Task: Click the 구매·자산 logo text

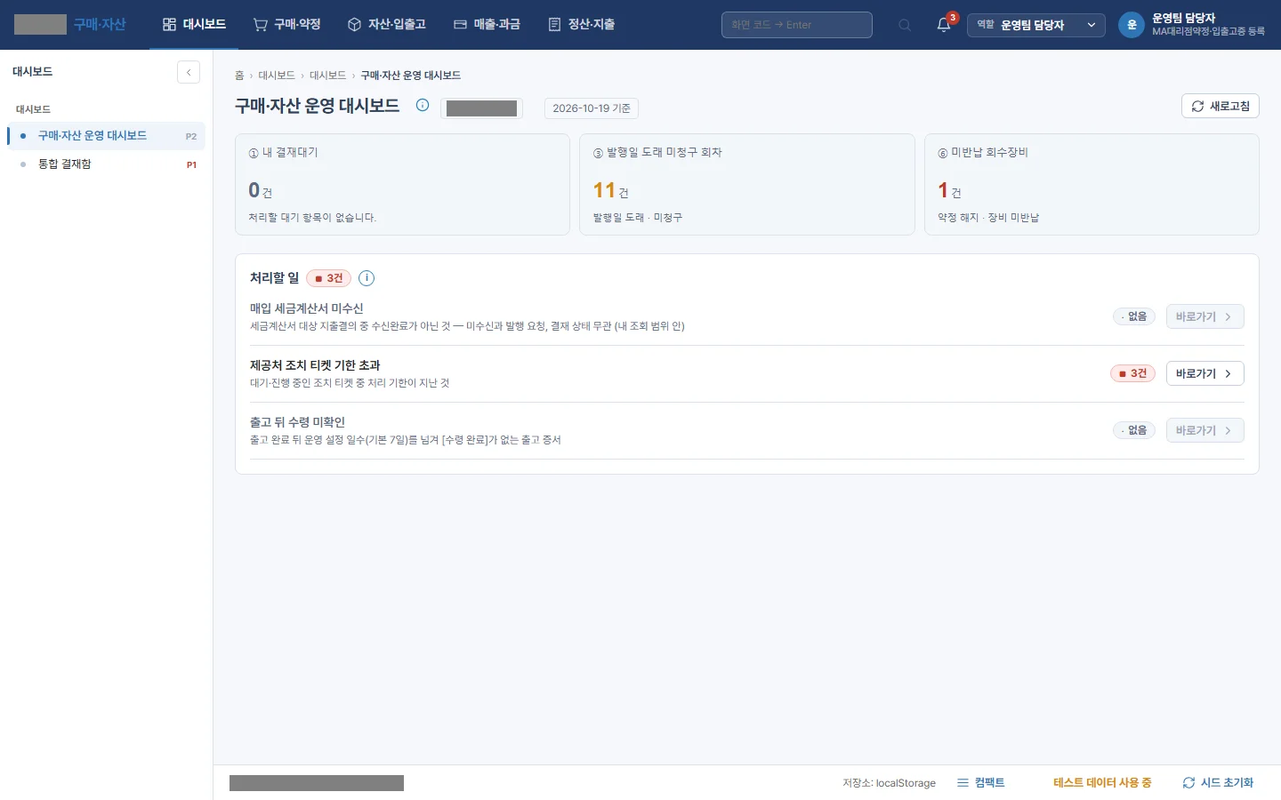Action: pos(100,25)
